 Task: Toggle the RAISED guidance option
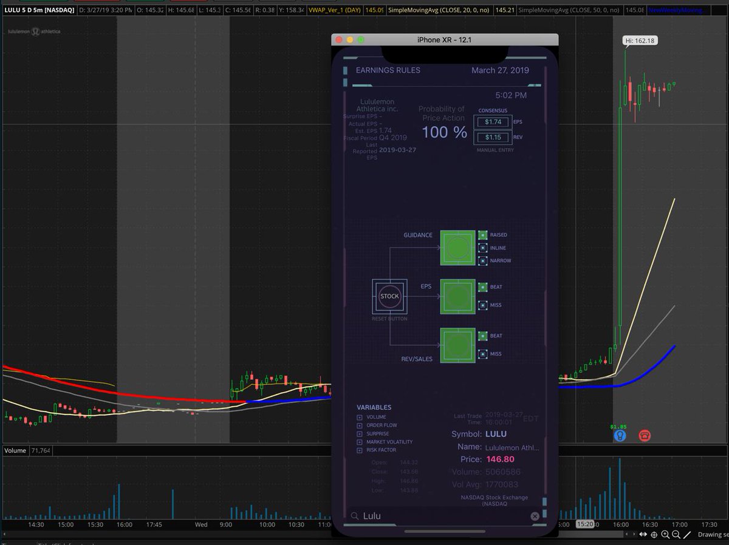click(483, 234)
